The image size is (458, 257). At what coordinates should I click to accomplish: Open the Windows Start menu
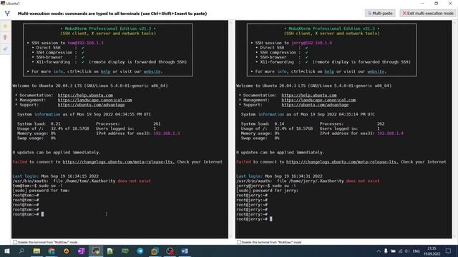tap(6, 251)
